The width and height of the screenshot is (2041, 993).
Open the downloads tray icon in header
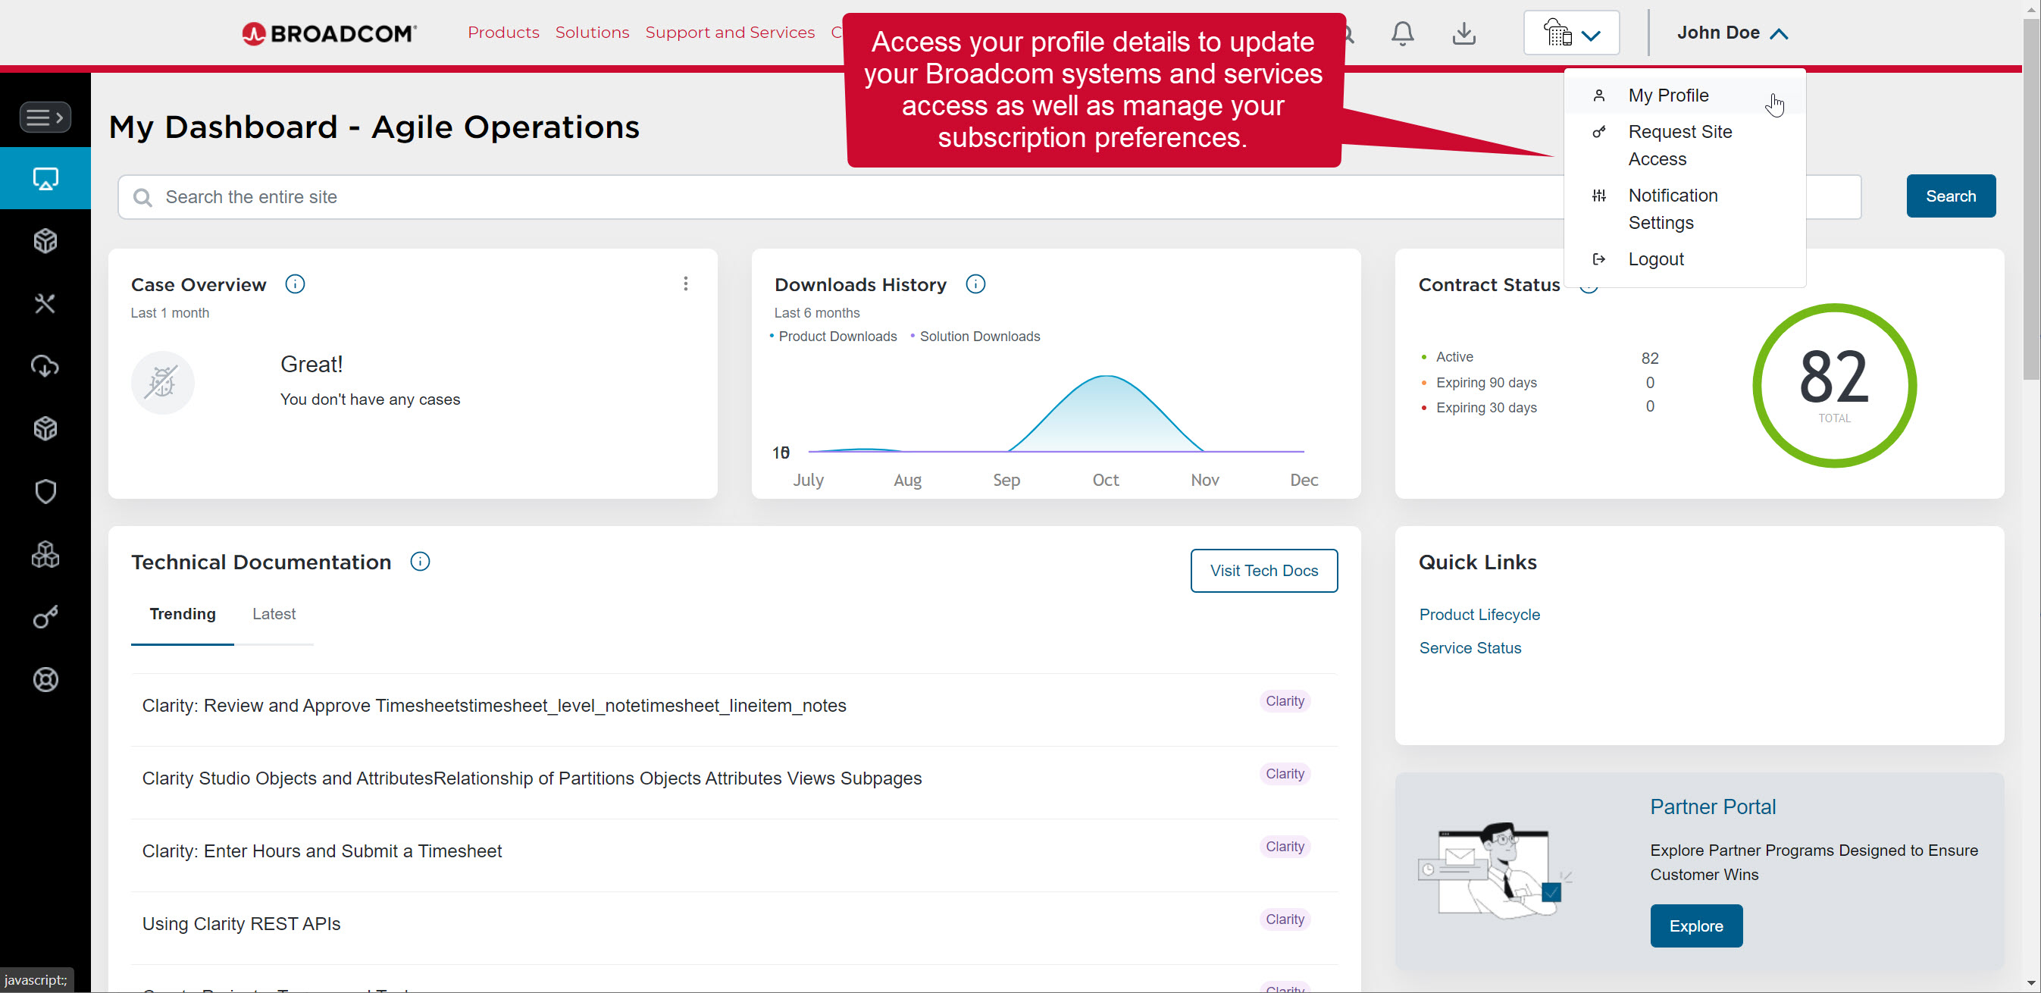click(1463, 33)
